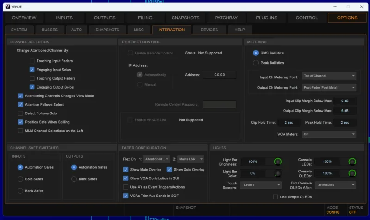Switch to the OUTPUTS page
This screenshot has width=370, height=220.
point(105,18)
